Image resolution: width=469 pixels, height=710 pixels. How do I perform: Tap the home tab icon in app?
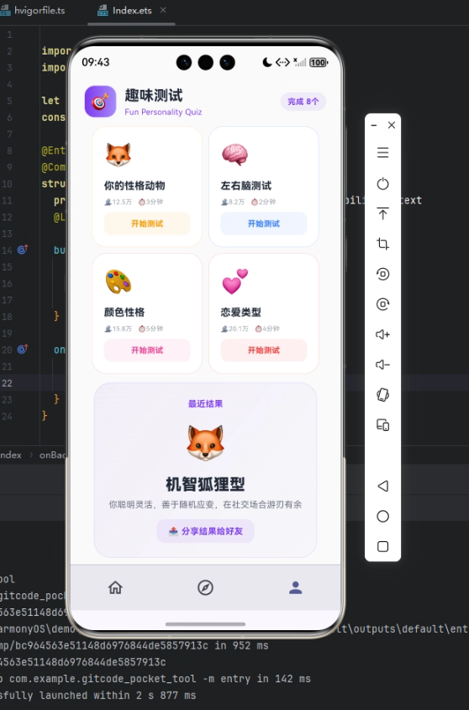115,587
